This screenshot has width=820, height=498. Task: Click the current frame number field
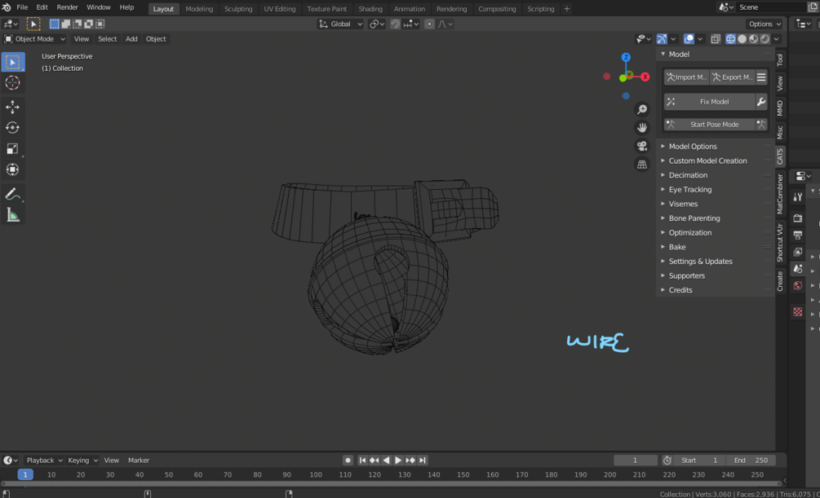coord(636,461)
